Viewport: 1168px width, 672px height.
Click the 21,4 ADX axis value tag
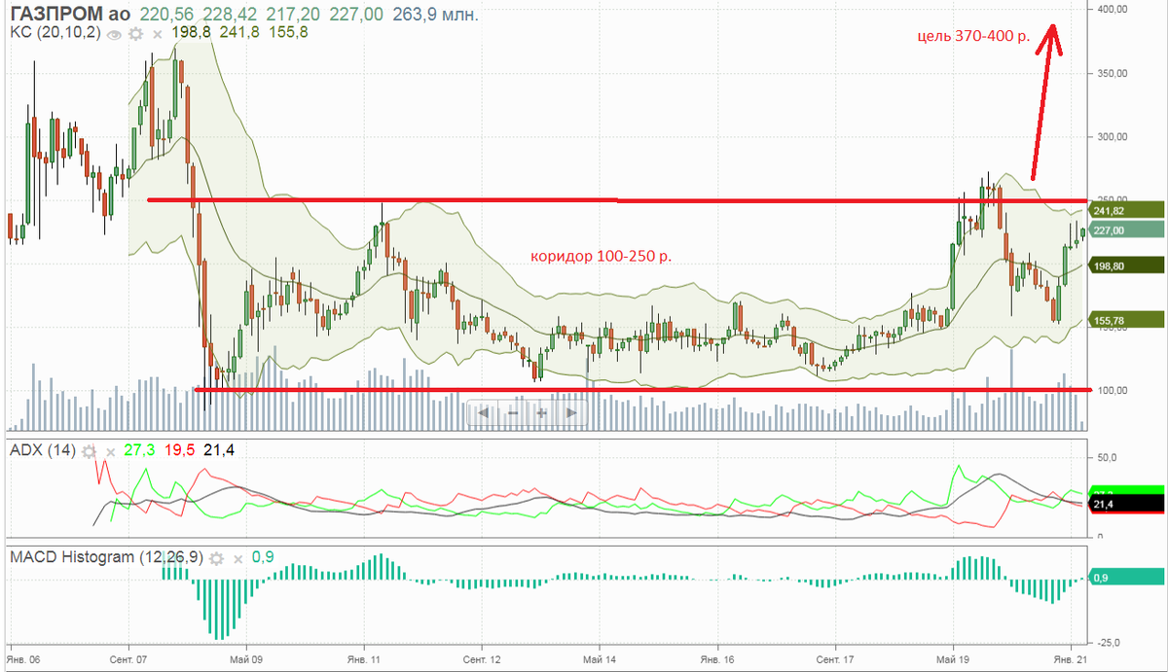click(x=1127, y=504)
